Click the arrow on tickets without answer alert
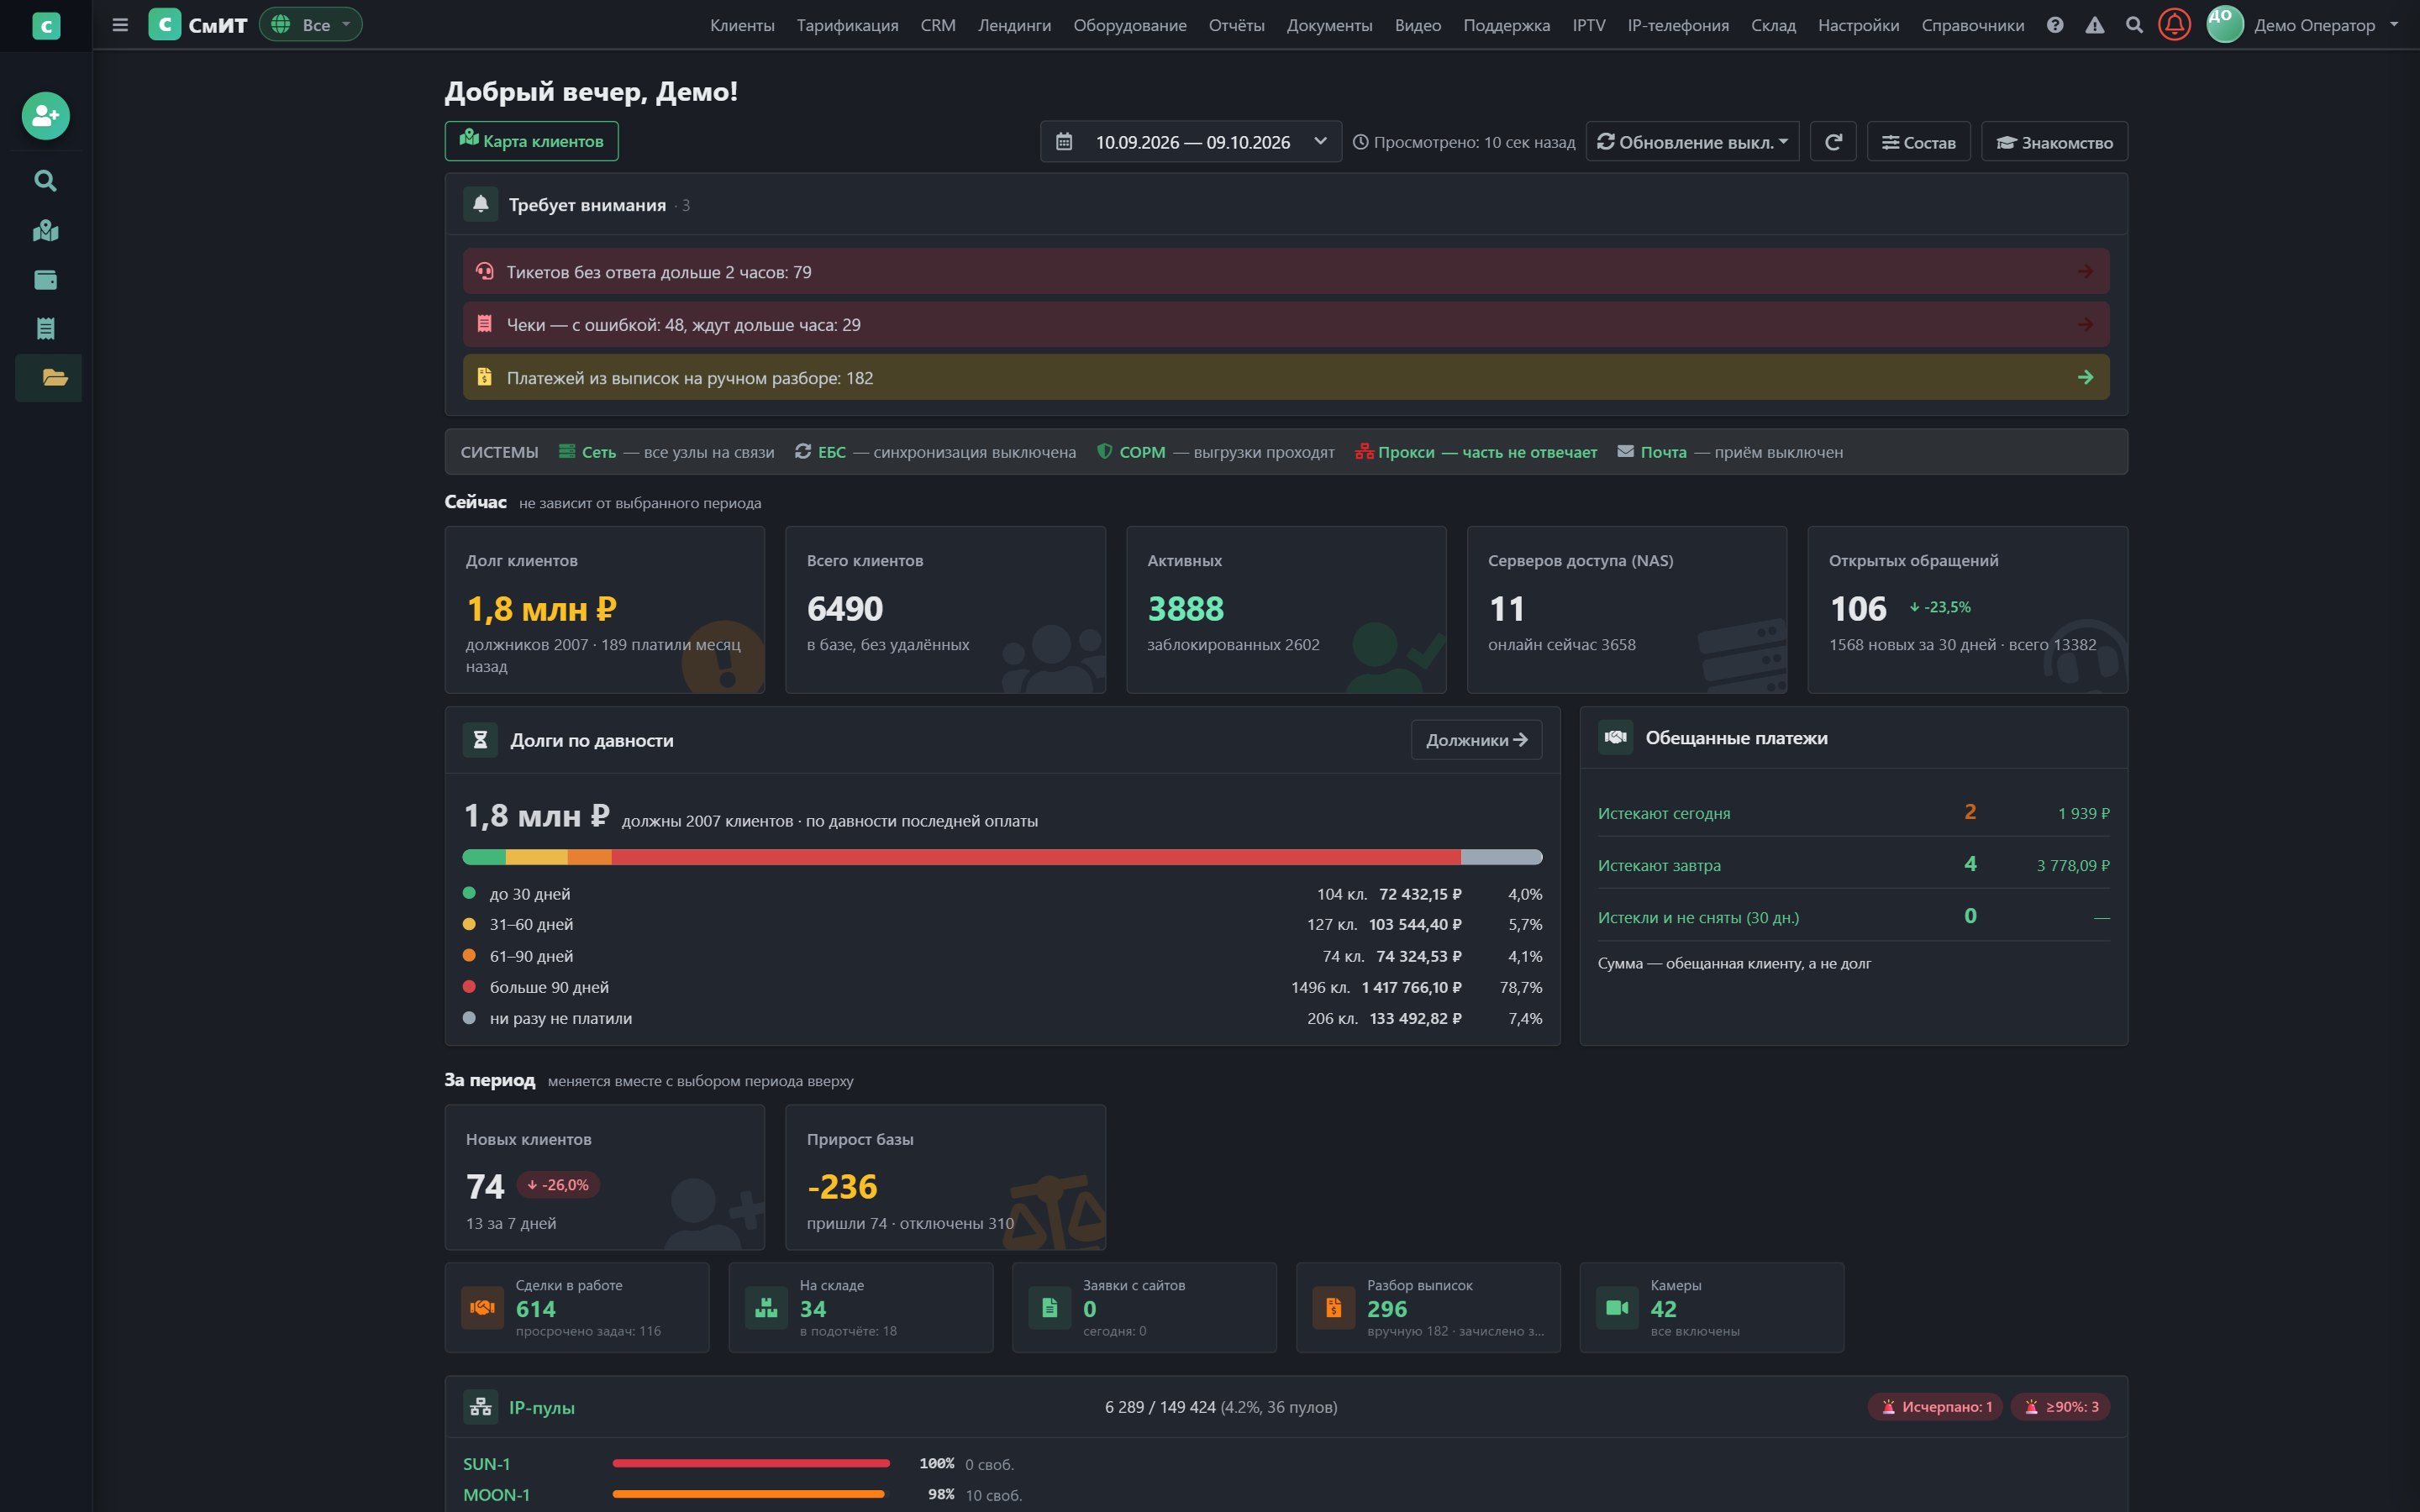The width and height of the screenshot is (2420, 1512). pos(2085,272)
